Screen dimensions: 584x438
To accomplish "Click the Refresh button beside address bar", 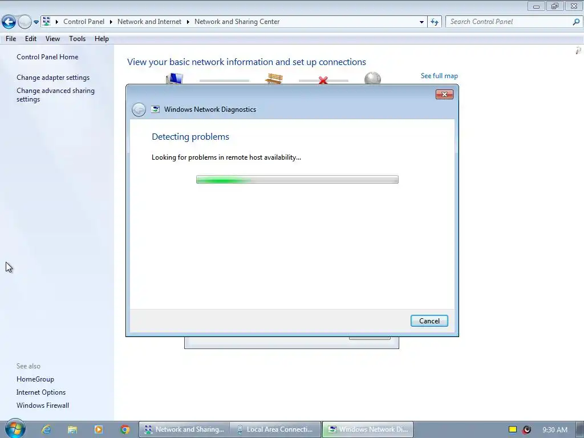I will point(434,22).
